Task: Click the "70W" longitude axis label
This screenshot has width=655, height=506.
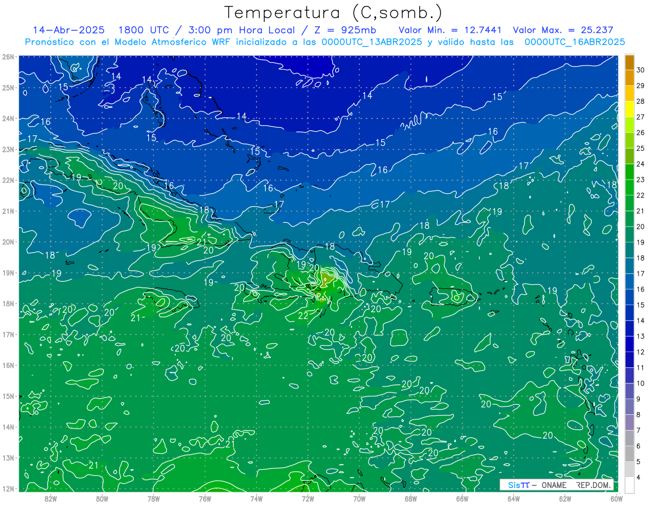Action: (359, 498)
